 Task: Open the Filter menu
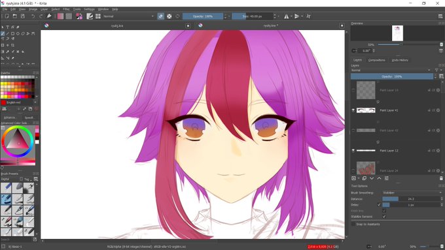point(66,9)
